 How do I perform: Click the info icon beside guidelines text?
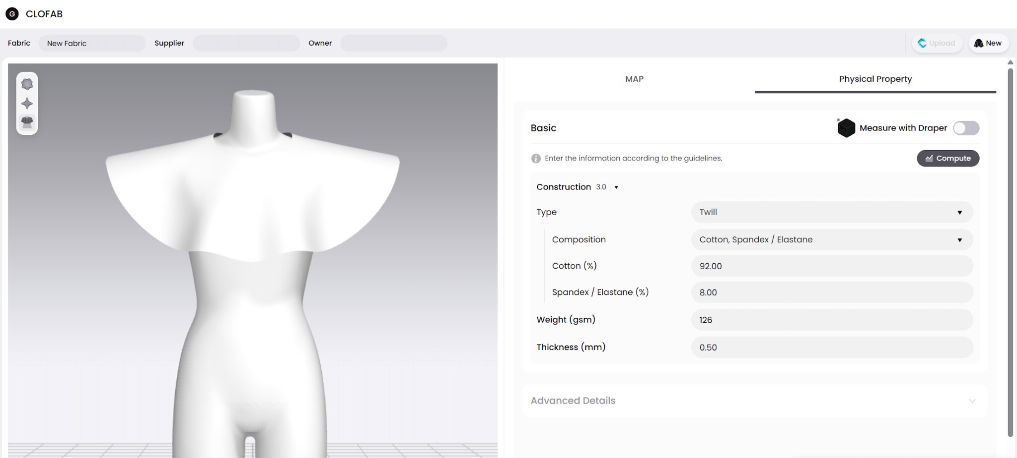(536, 159)
